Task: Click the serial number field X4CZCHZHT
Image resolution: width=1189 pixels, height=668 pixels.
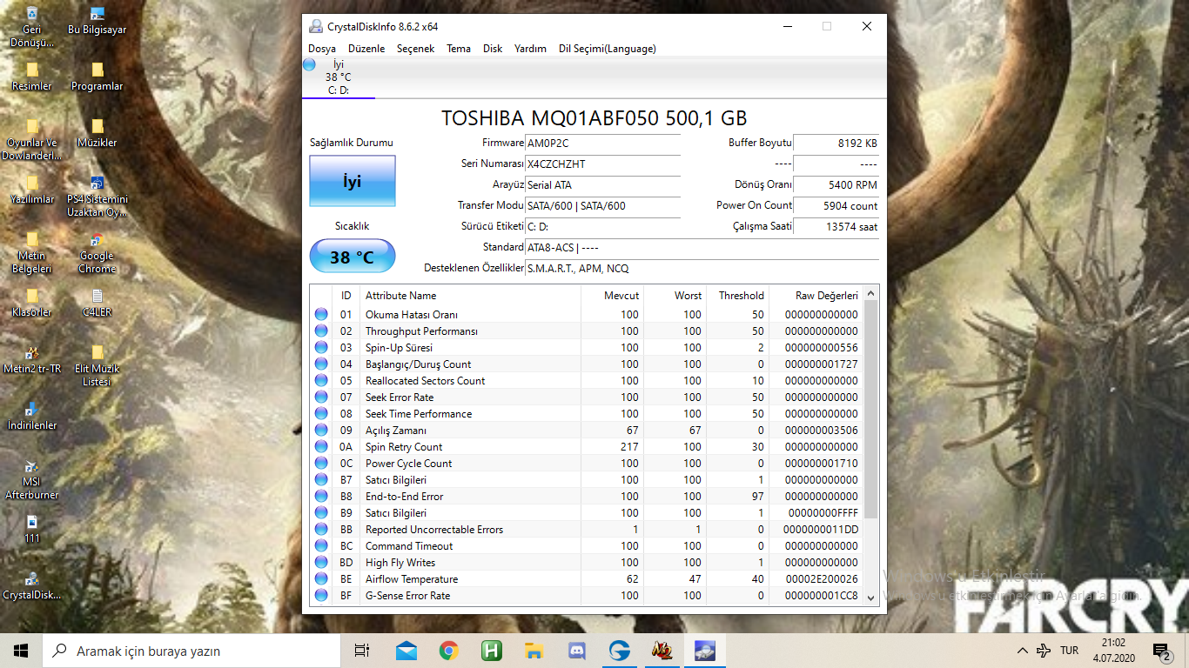Action: 603,164
